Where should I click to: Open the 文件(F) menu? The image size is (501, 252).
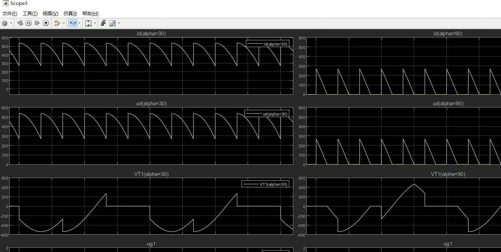[x=10, y=14]
